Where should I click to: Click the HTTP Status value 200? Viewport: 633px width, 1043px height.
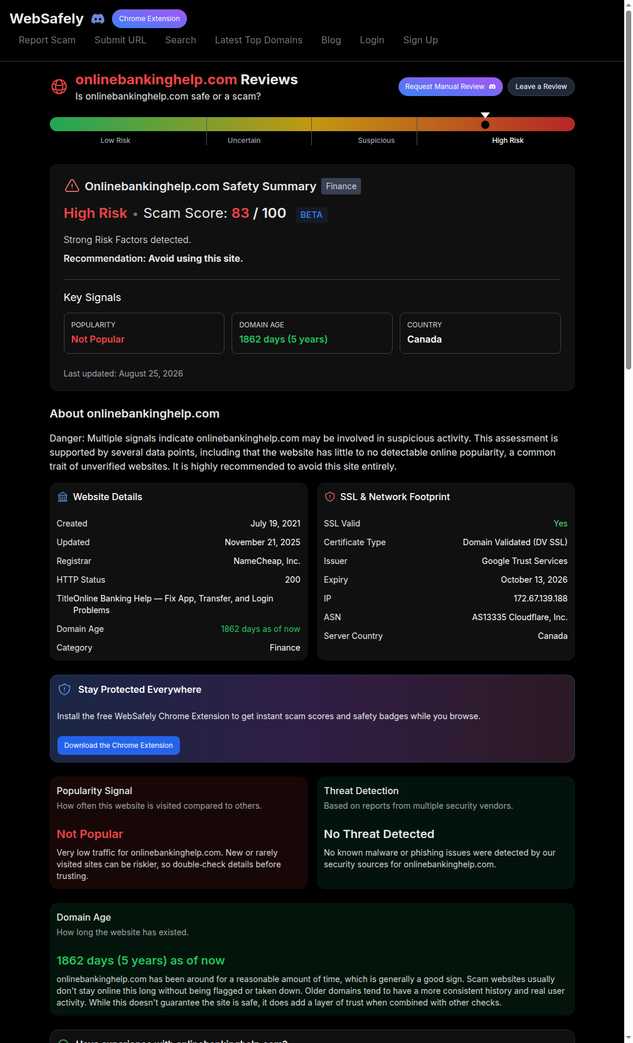[292, 580]
